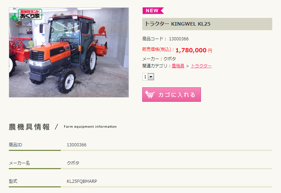Click the あぐり家 logo on the photo
Screen dimensions: 281x193
point(26,14)
